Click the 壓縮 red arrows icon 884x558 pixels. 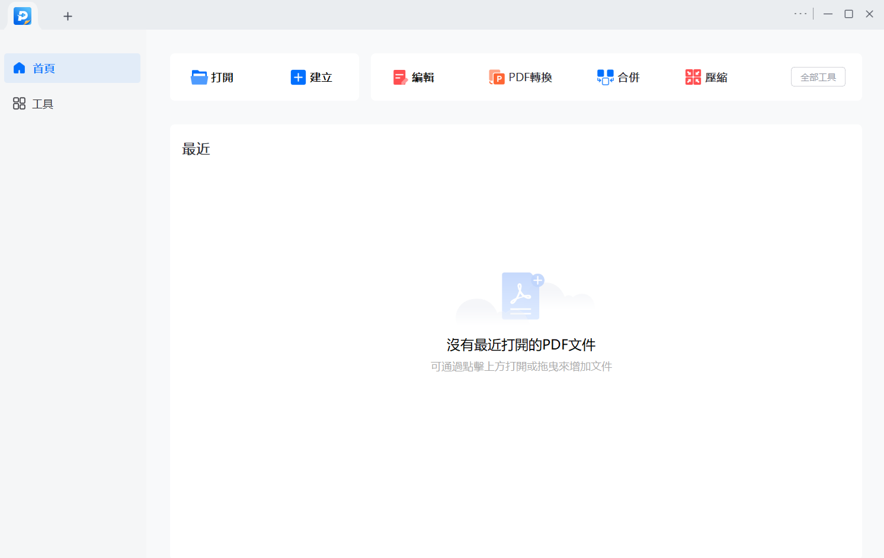(x=693, y=77)
